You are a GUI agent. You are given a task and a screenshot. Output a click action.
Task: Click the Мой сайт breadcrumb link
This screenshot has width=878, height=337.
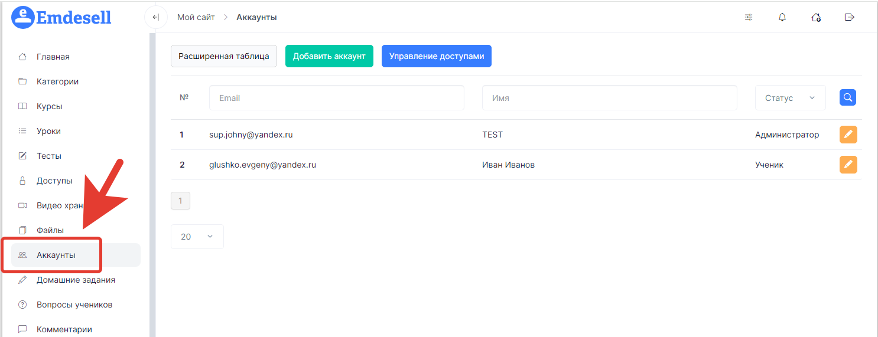tap(196, 17)
